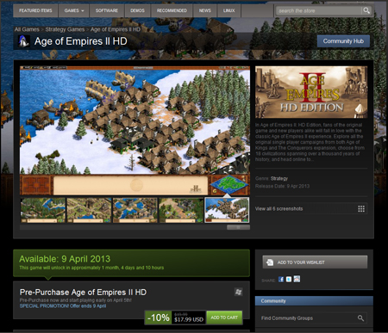Click the -10% discount badge

[x=158, y=318]
